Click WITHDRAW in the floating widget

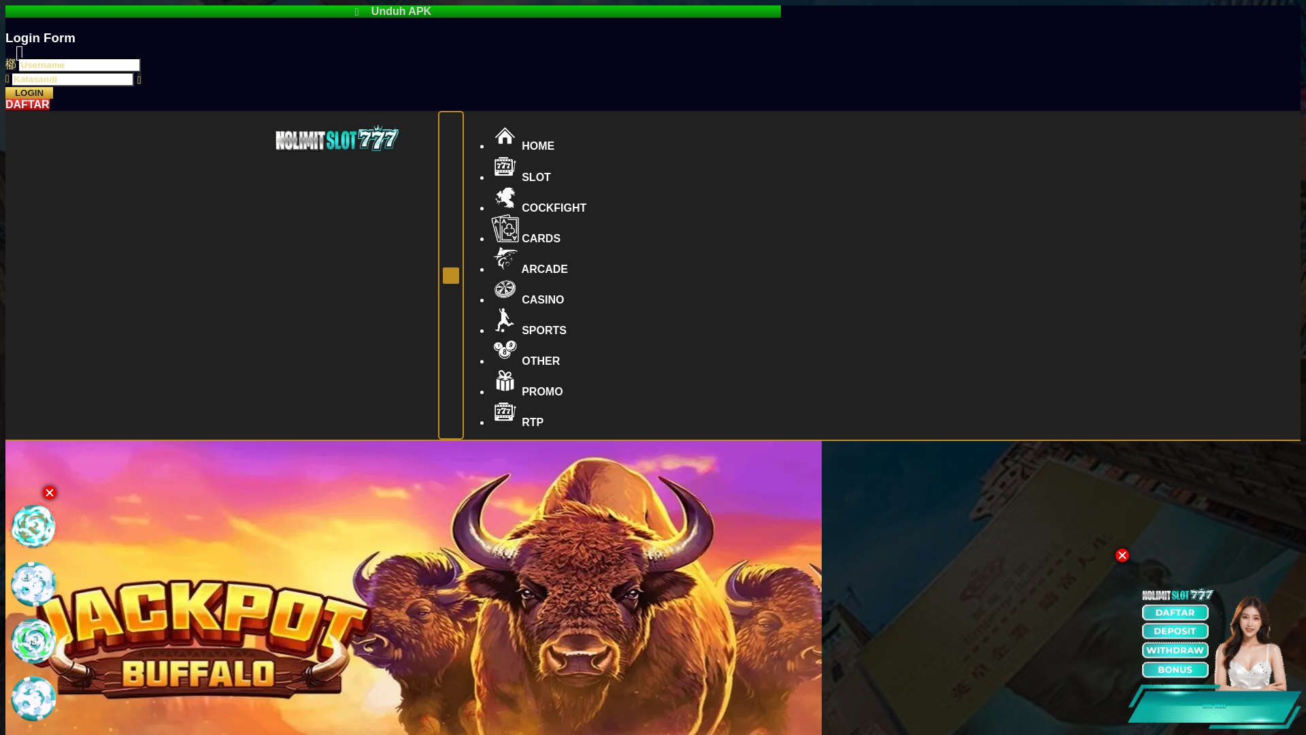click(x=1175, y=650)
